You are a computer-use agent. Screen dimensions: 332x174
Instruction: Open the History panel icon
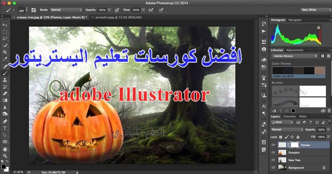coord(264,24)
